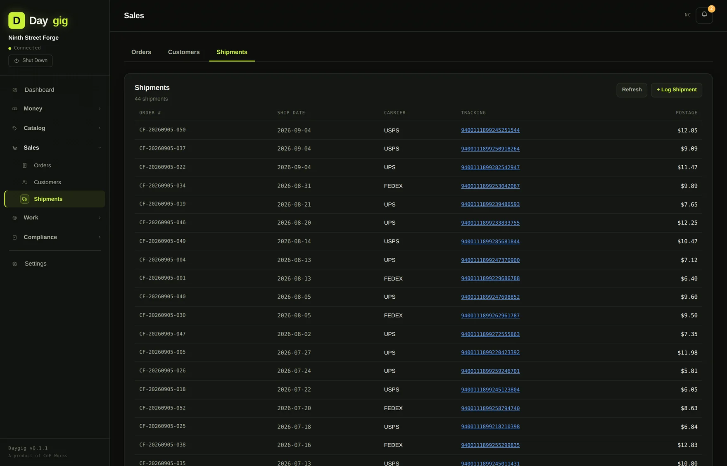Open tracking link 9400111899220423392

click(x=490, y=352)
